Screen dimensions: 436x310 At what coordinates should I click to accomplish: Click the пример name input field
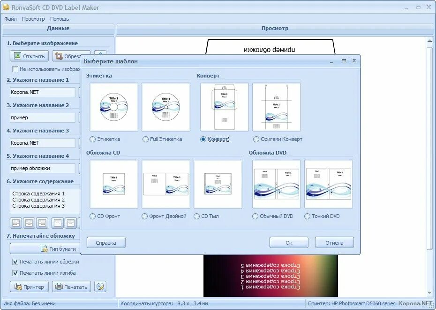tap(42, 117)
